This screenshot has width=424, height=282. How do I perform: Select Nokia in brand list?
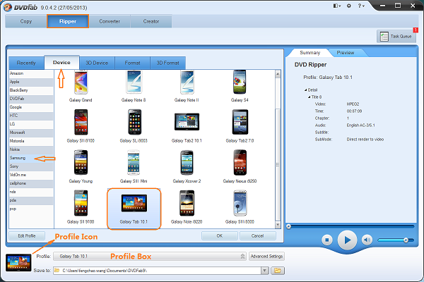click(x=31, y=149)
